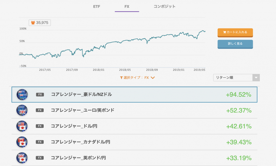276x166 pixels.
Task: Click FX badge on ユーロ/英ポンド row
Action: point(40,110)
